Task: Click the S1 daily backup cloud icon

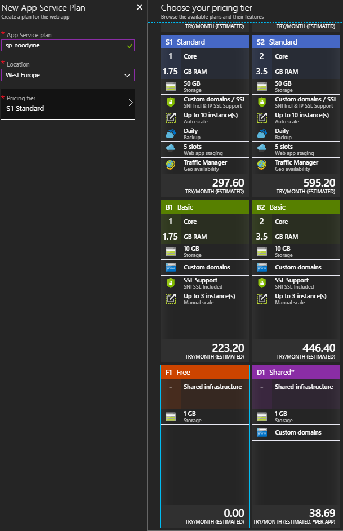Action: pyautogui.click(x=171, y=134)
